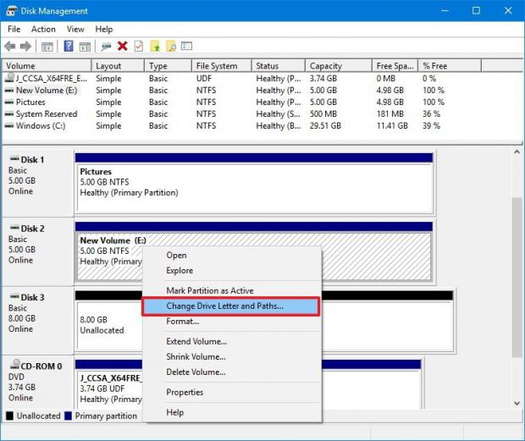Sort volumes by the Capacity column header
525x441 pixels.
(326, 66)
